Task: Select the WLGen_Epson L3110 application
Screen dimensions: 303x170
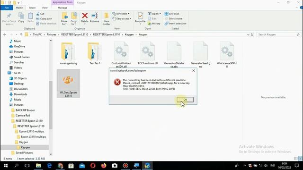Action: pyautogui.click(x=68, y=84)
